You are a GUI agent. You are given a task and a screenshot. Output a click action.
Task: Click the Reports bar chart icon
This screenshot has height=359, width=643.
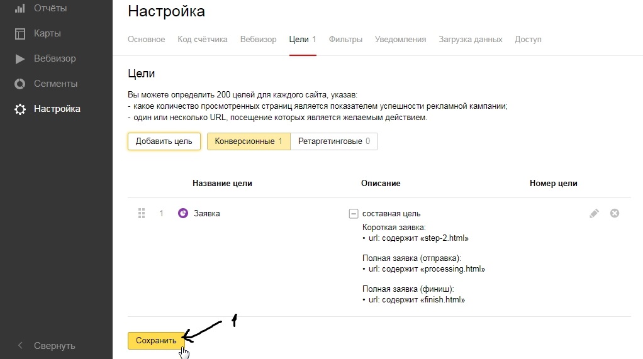point(20,8)
